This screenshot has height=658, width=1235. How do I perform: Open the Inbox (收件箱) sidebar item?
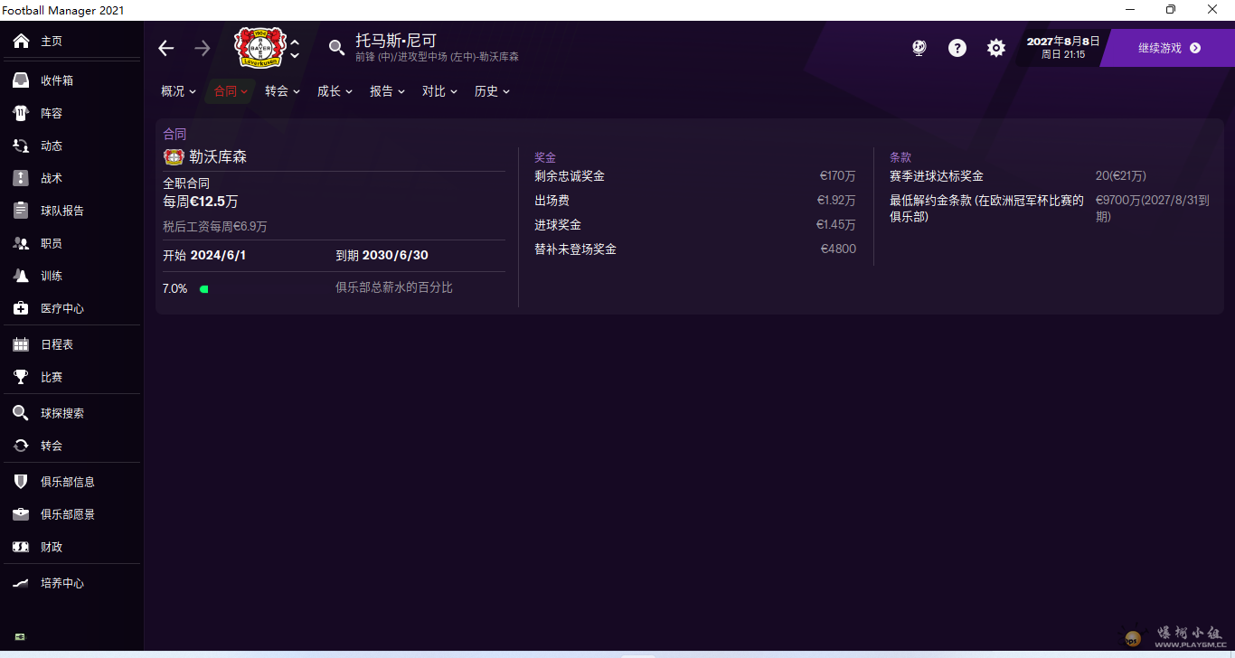(x=56, y=80)
